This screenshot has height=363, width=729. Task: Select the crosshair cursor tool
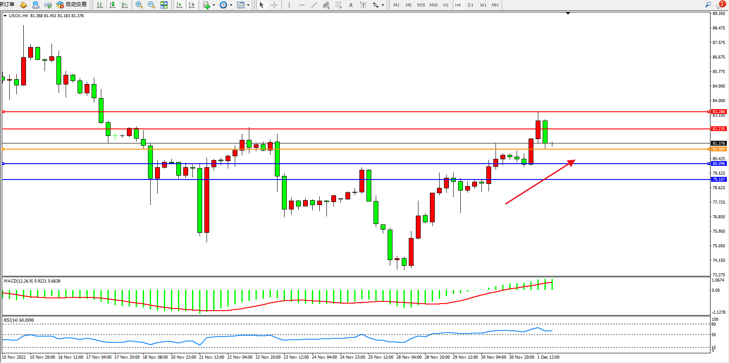pyautogui.click(x=274, y=5)
